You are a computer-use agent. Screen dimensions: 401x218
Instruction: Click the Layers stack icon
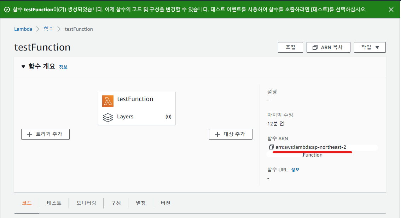(x=107, y=117)
